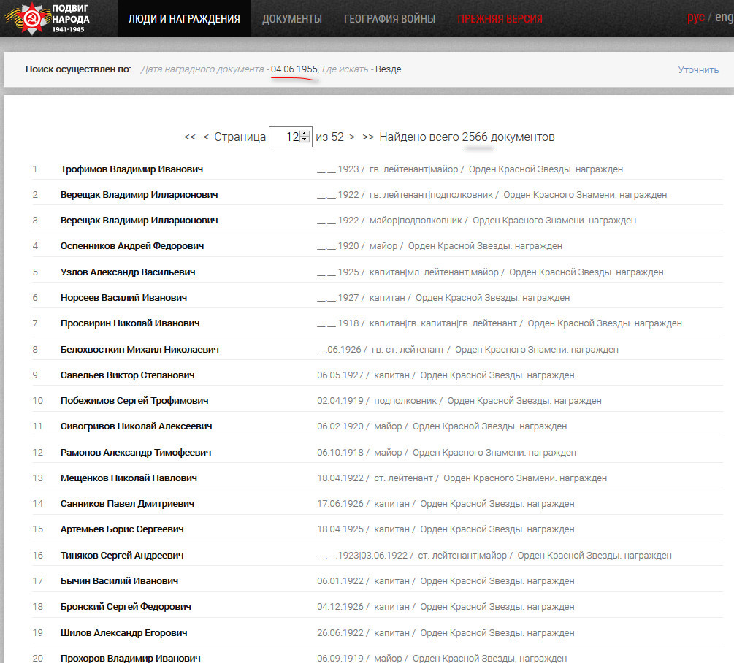This screenshot has height=663, width=734.
Task: Click the page number input field
Action: (x=285, y=137)
